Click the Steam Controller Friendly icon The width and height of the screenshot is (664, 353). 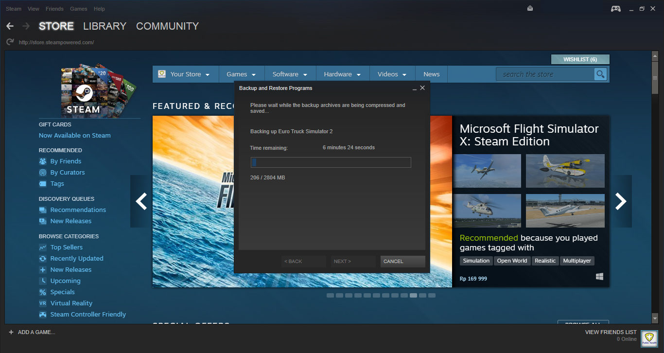43,315
